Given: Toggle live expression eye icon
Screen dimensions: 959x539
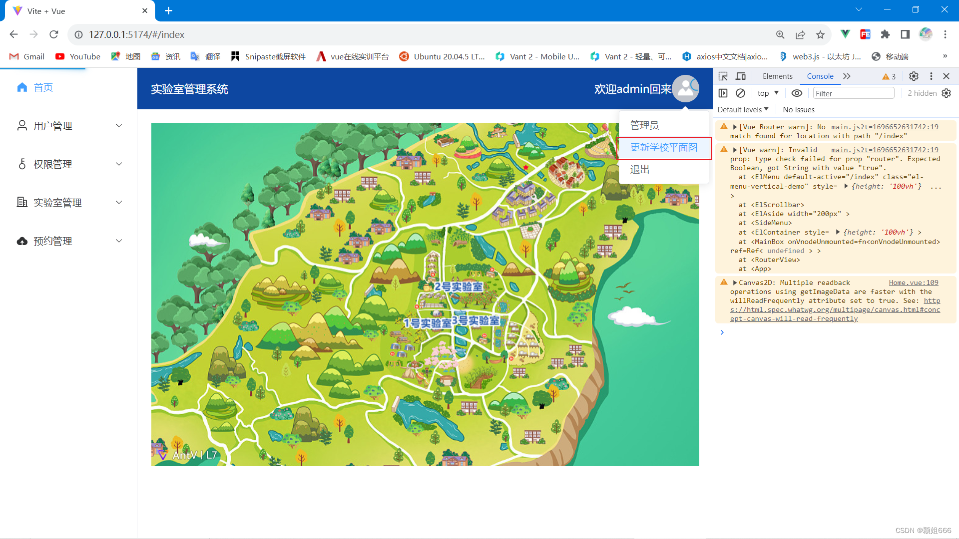Looking at the screenshot, I should click(797, 93).
